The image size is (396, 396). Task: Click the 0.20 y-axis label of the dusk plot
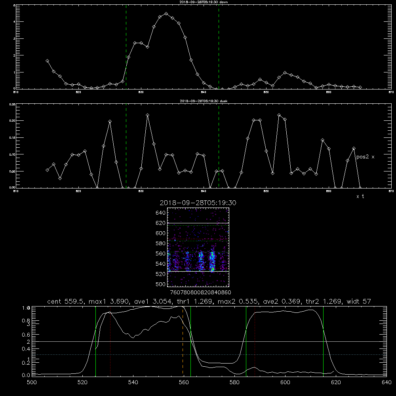coord(12,121)
